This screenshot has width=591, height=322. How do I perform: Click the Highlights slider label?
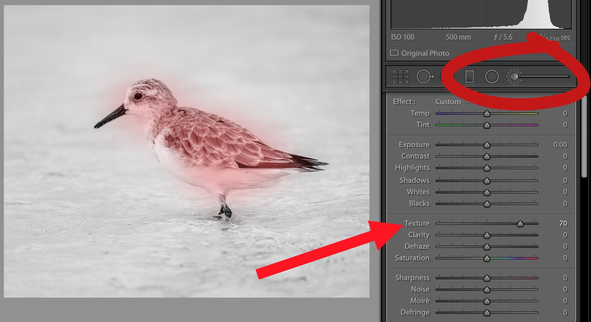(412, 168)
